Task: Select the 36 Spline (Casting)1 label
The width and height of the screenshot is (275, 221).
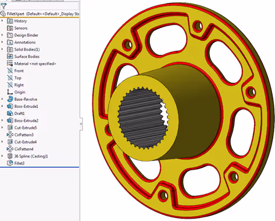Action: click(31, 156)
